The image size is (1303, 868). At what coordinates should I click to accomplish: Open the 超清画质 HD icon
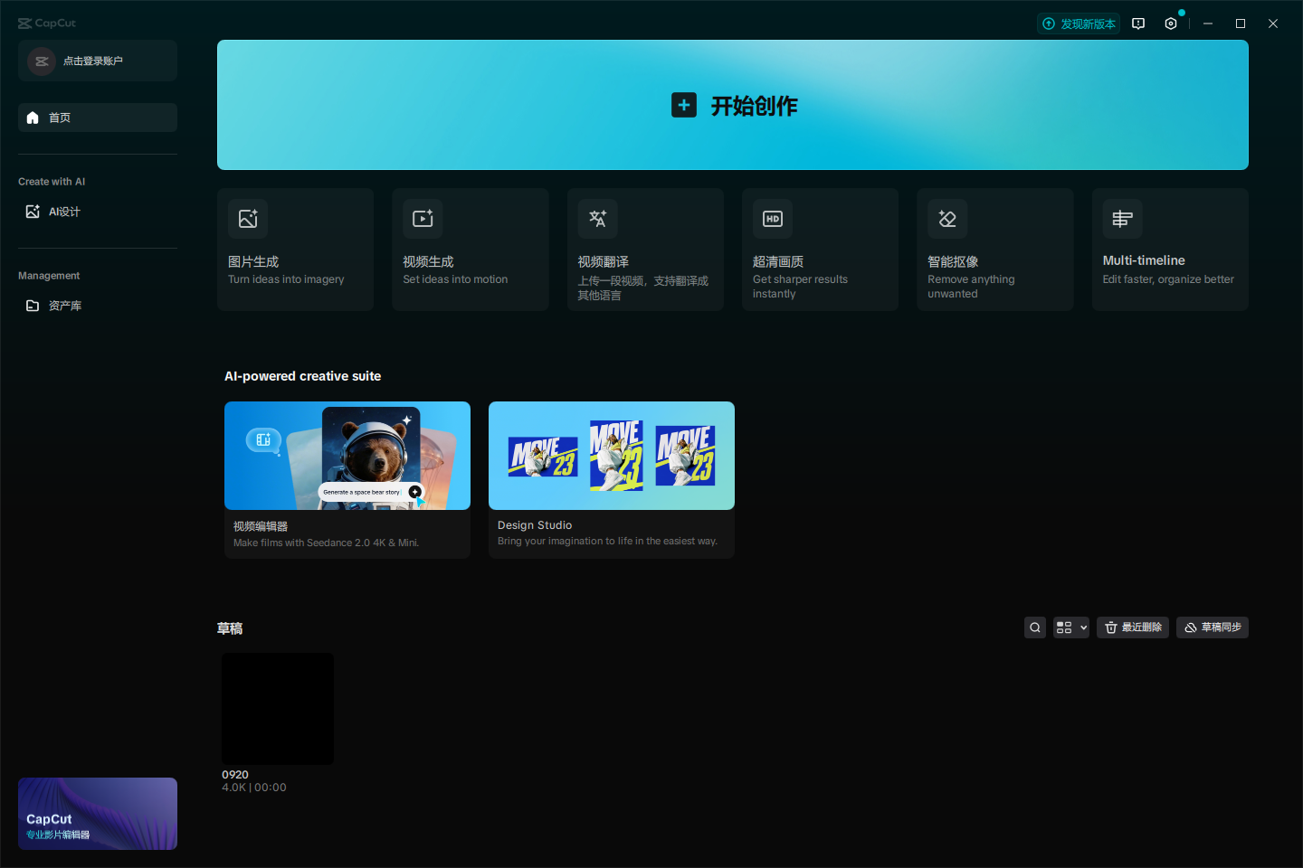(773, 219)
